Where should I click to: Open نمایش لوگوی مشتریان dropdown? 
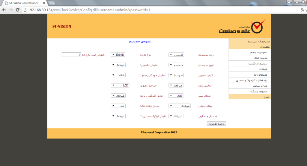pyautogui.click(x=118, y=116)
